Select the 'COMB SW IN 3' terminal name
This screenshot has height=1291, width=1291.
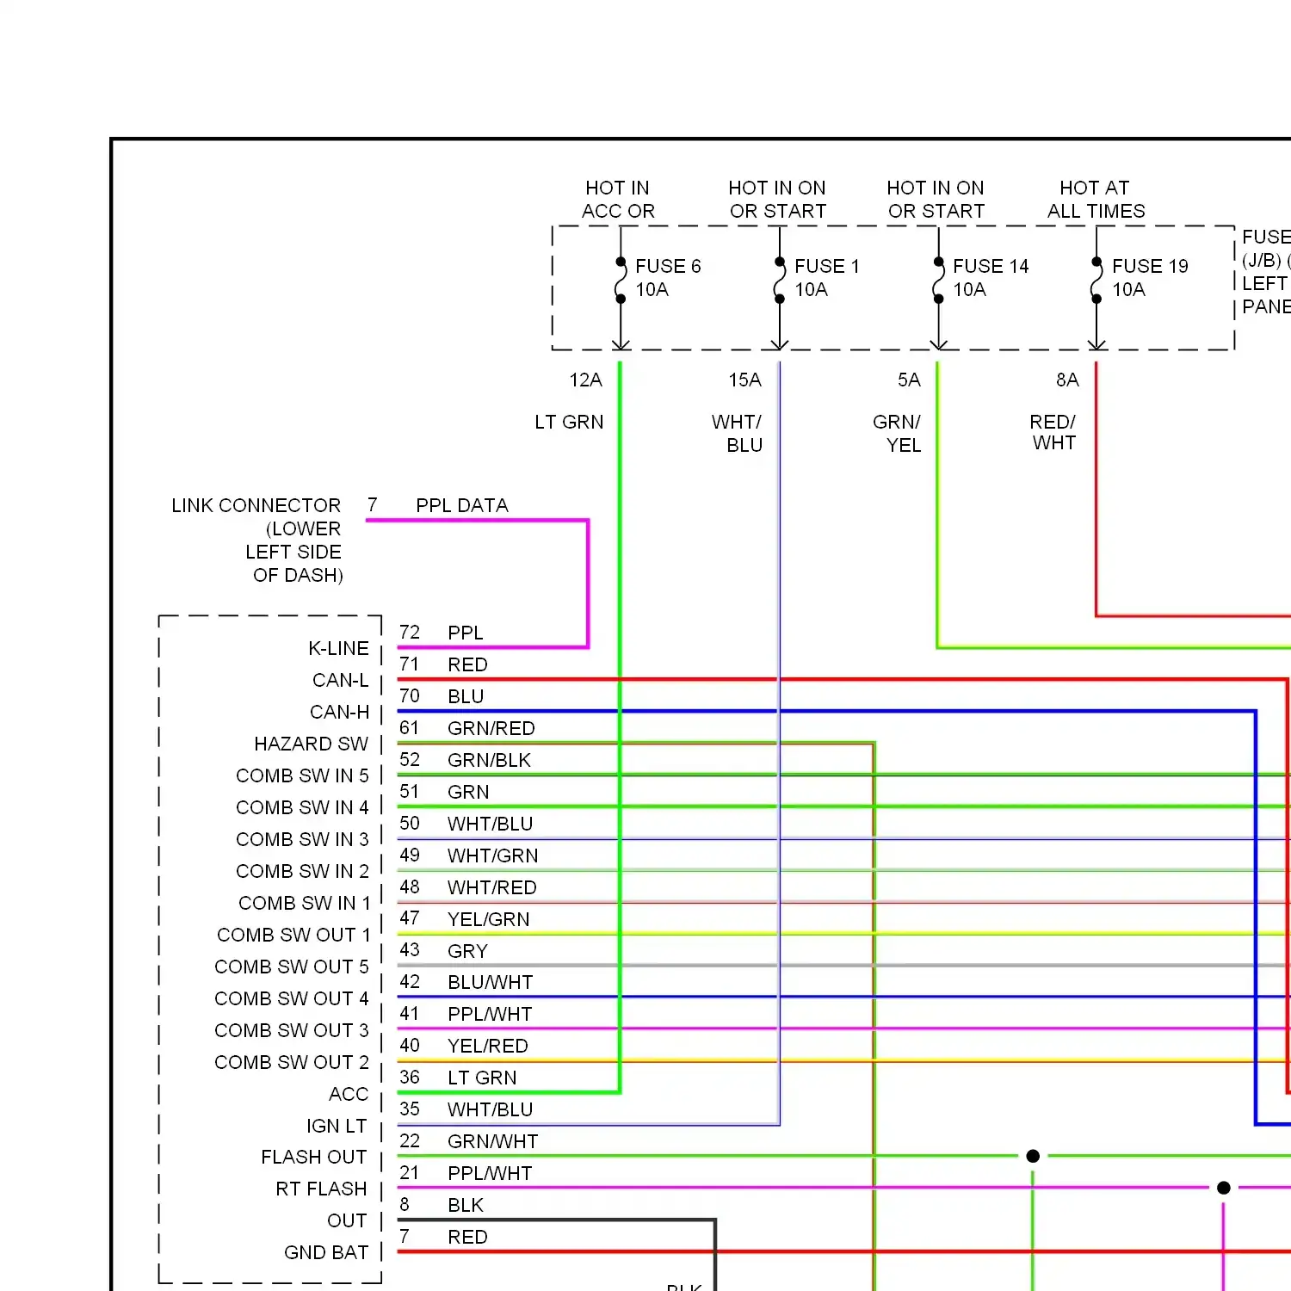pyautogui.click(x=302, y=839)
